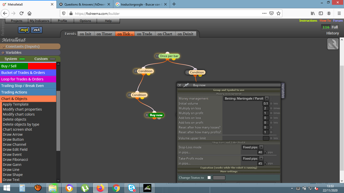Image resolution: width=344 pixels, height=193 pixels.
Task: Toggle checkbox for Reset after how many profits
Action: (271, 132)
